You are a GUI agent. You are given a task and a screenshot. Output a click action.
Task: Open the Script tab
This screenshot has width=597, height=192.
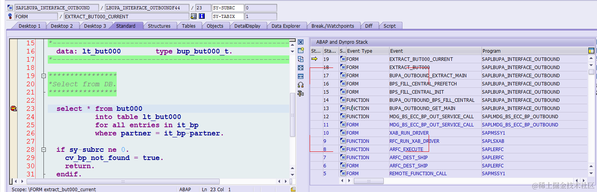click(390, 26)
